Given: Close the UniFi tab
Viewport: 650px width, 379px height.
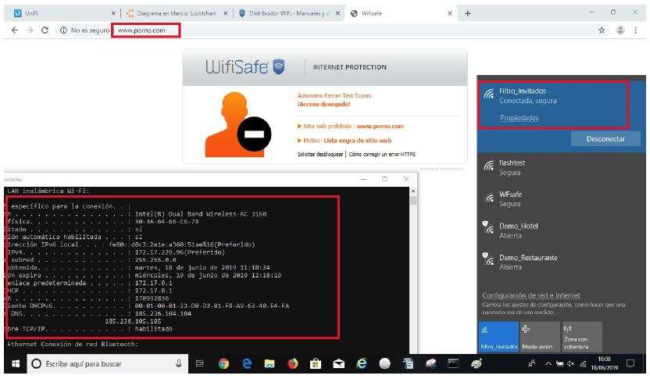Looking at the screenshot, I should (113, 13).
